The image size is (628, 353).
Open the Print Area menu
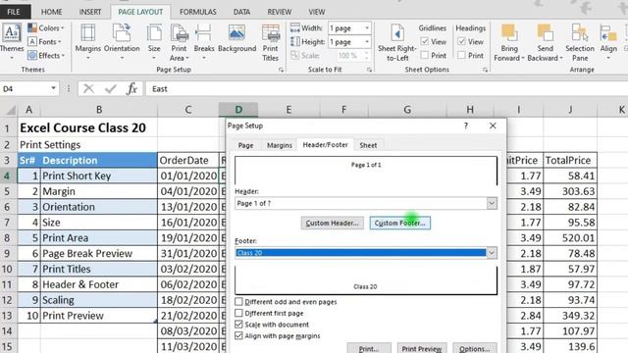[179, 41]
